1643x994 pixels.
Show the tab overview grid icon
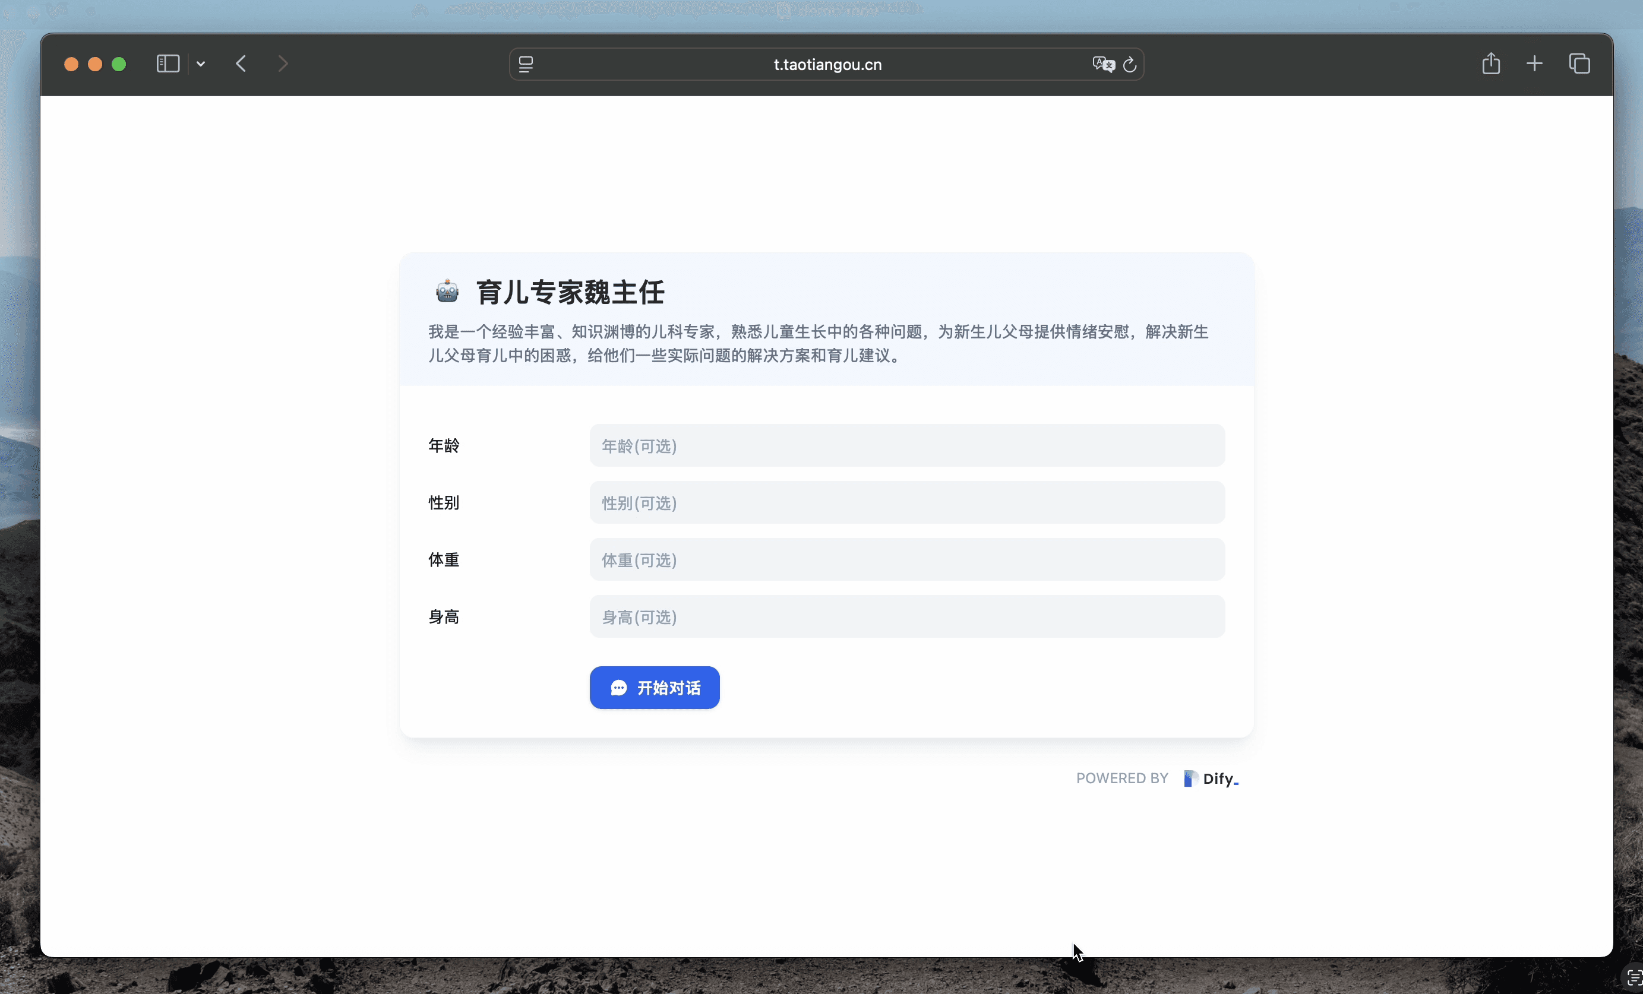pyautogui.click(x=1579, y=64)
